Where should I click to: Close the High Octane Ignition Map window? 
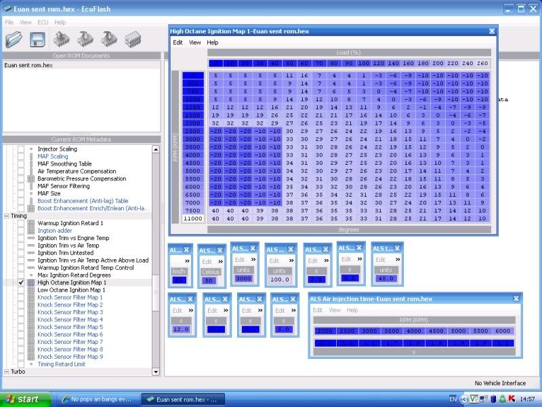492,31
